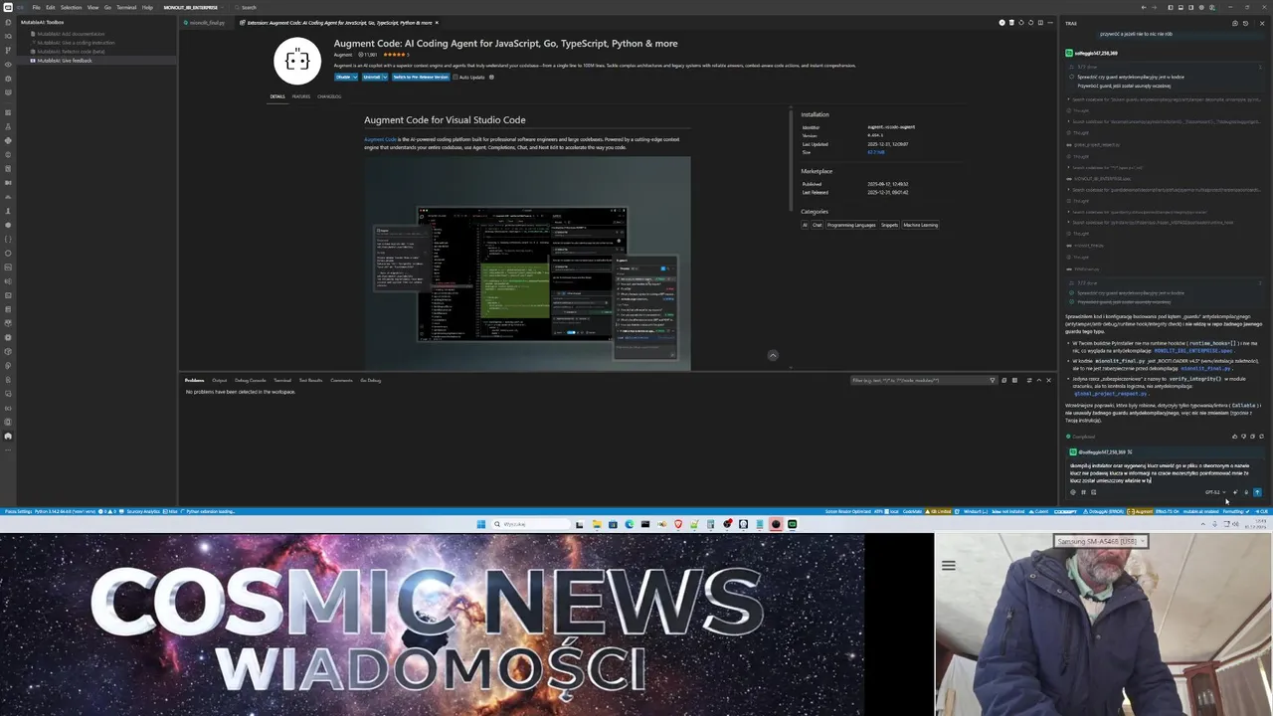The width and height of the screenshot is (1273, 716).
Task: Click the split editor icon
Action: (x=1039, y=22)
